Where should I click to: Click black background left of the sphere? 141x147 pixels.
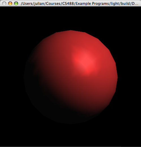point(11,77)
